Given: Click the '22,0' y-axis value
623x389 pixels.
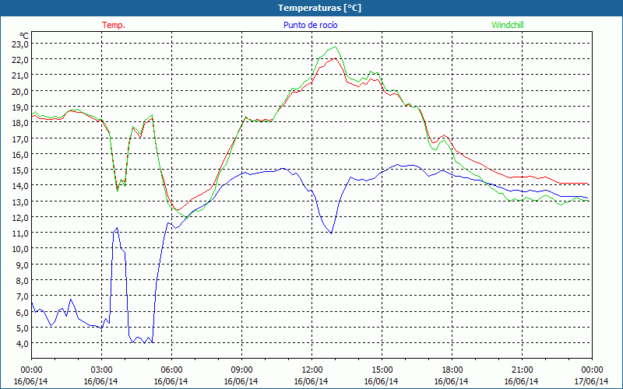Looking at the screenshot, I should (x=20, y=60).
